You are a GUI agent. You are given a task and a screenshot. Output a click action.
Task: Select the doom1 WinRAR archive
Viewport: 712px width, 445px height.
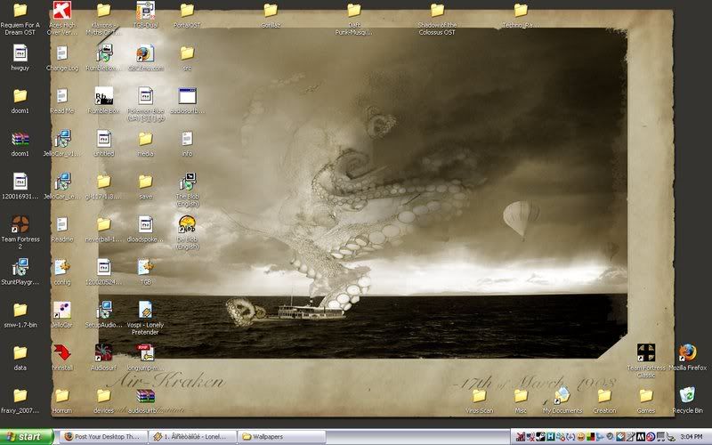pyautogui.click(x=20, y=138)
